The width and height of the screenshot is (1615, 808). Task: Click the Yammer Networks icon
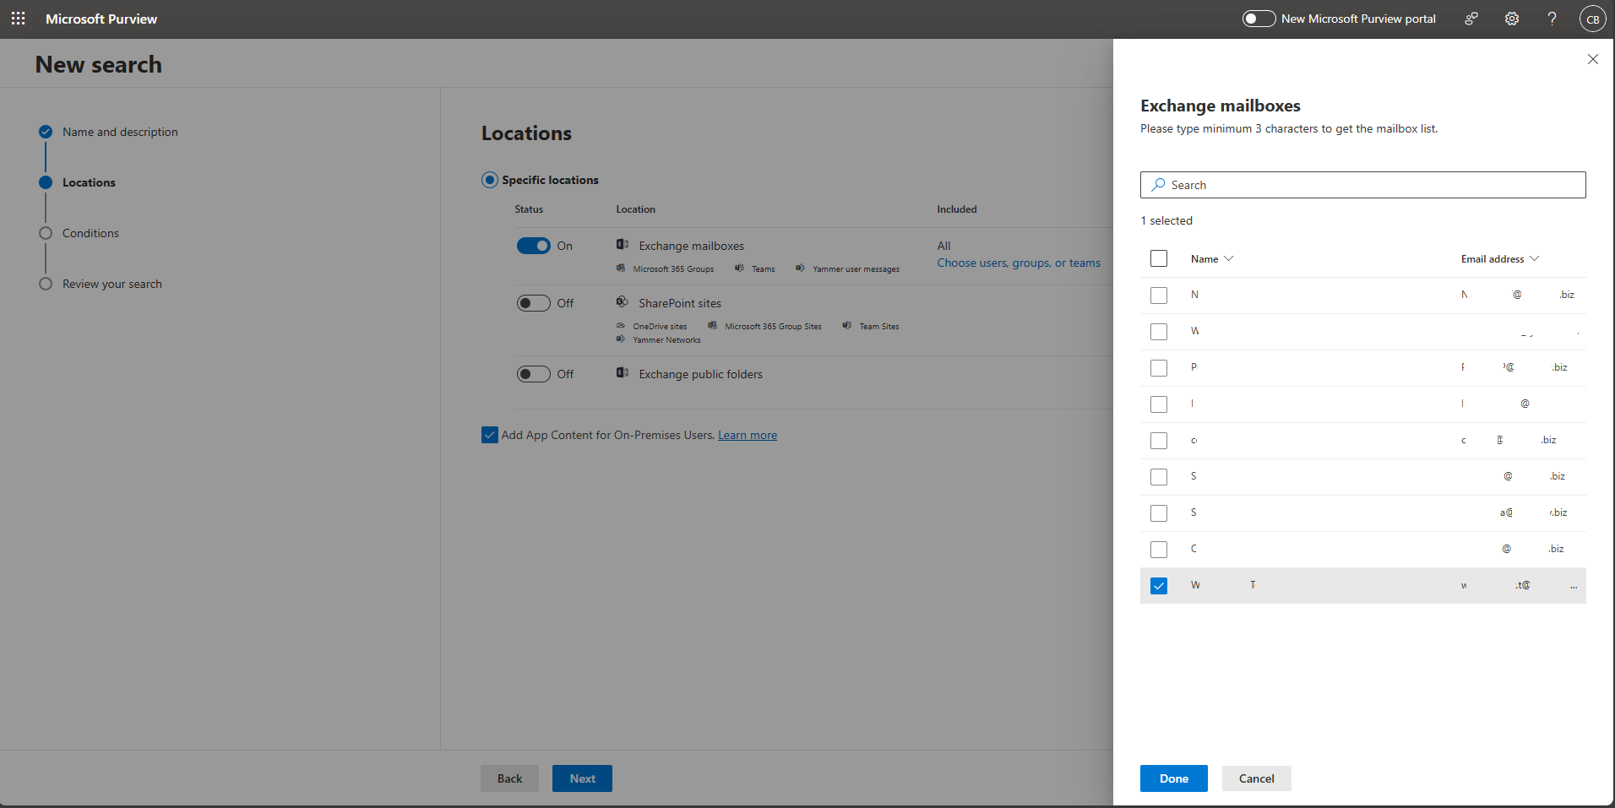[621, 339]
